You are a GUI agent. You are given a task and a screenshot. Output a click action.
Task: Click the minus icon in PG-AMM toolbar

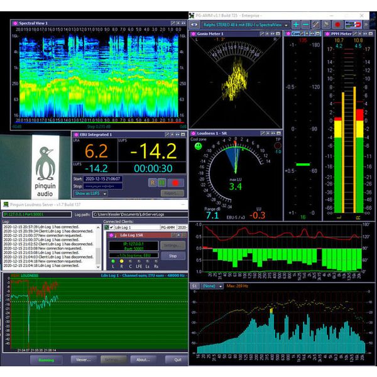[x=307, y=25]
